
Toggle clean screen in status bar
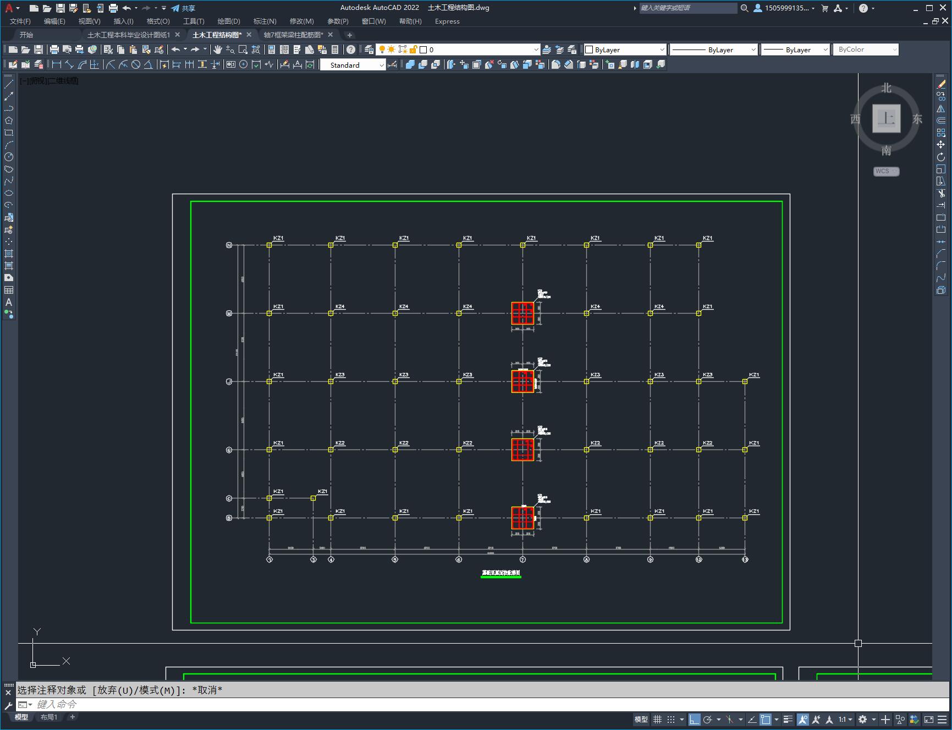928,719
